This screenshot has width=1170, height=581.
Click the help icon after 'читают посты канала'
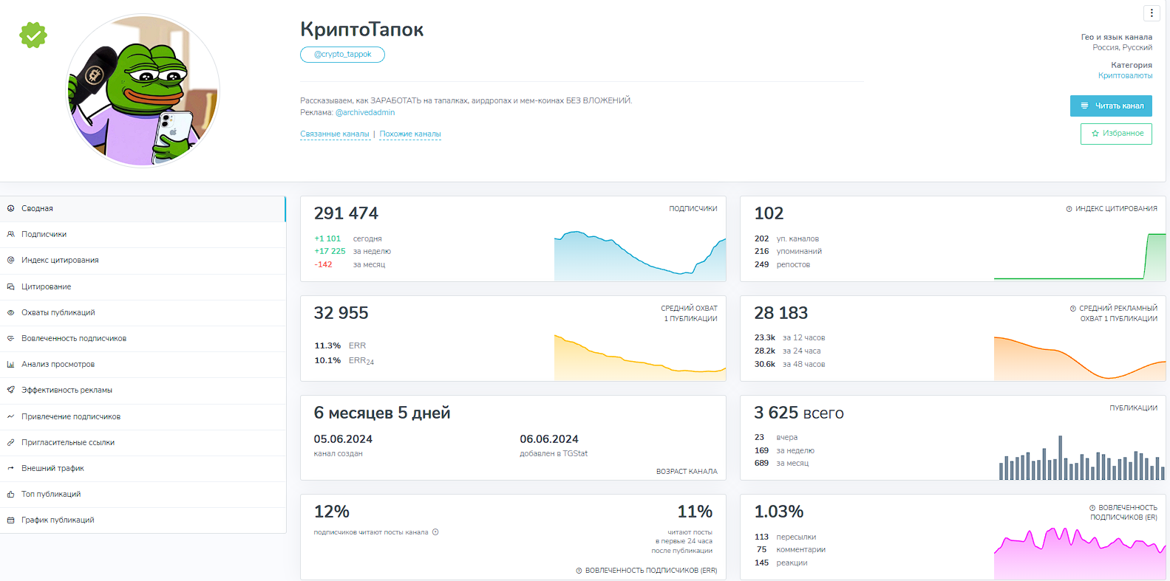[x=435, y=532]
